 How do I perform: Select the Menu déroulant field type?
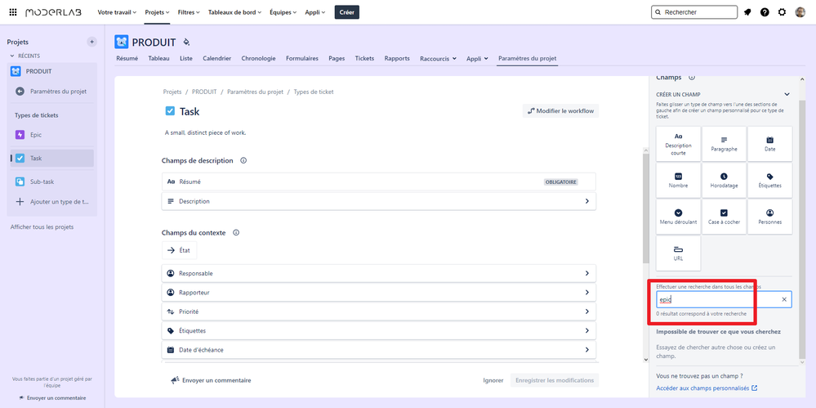678,217
